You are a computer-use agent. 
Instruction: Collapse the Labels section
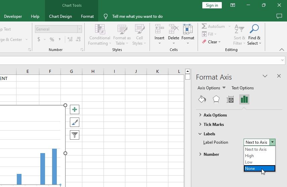[209, 134]
